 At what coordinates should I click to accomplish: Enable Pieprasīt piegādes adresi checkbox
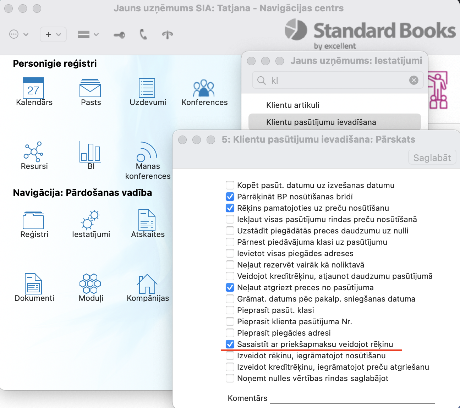230,333
